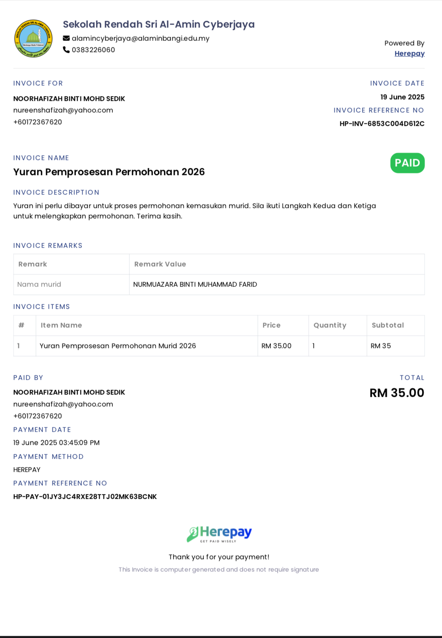This screenshot has width=442, height=638.
Task: Click the Nama murid remark cell
Action: [71, 284]
